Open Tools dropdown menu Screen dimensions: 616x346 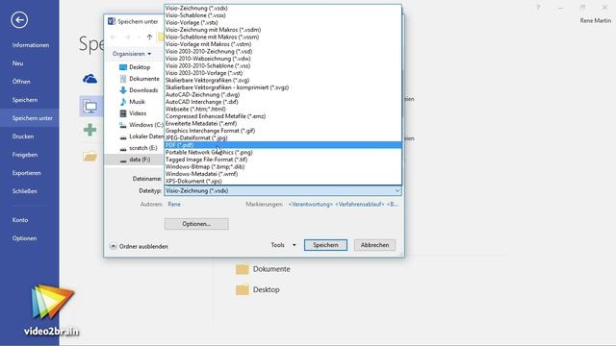[283, 245]
